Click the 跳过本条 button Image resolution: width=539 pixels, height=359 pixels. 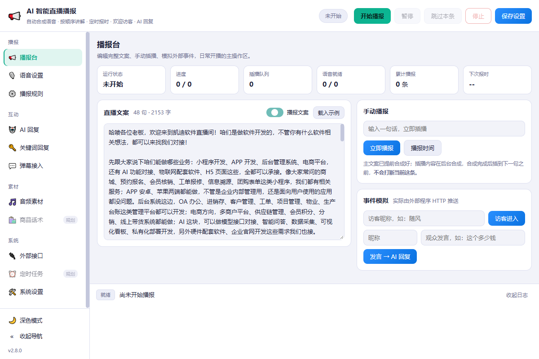click(443, 16)
